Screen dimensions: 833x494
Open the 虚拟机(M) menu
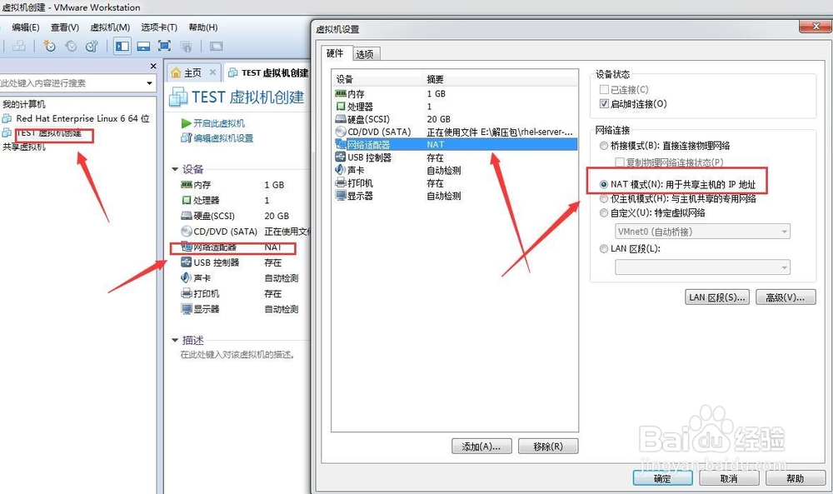pos(110,27)
